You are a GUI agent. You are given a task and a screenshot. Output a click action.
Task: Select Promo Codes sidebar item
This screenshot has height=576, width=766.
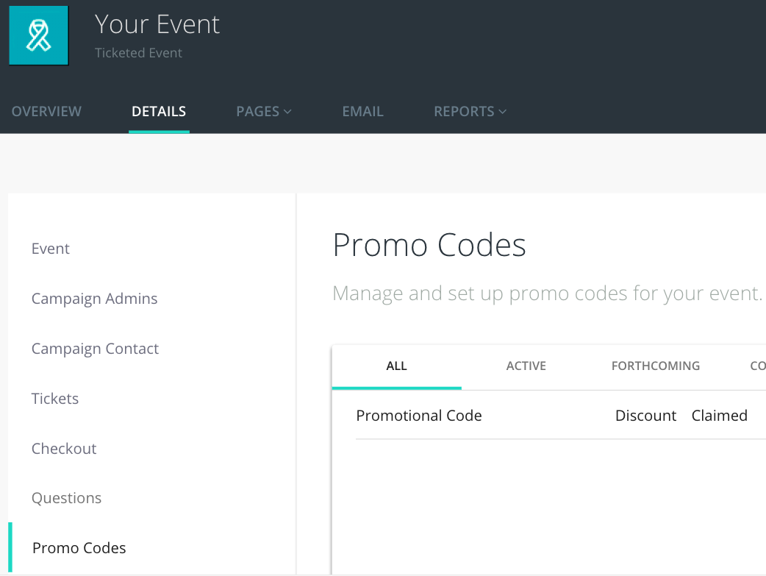pos(79,548)
